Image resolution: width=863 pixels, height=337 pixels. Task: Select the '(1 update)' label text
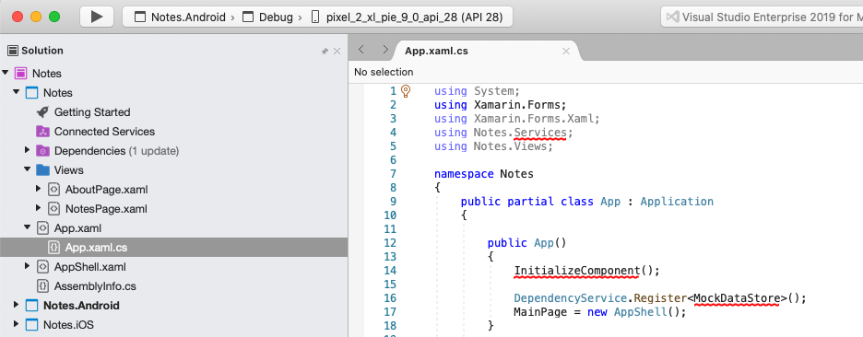click(154, 151)
